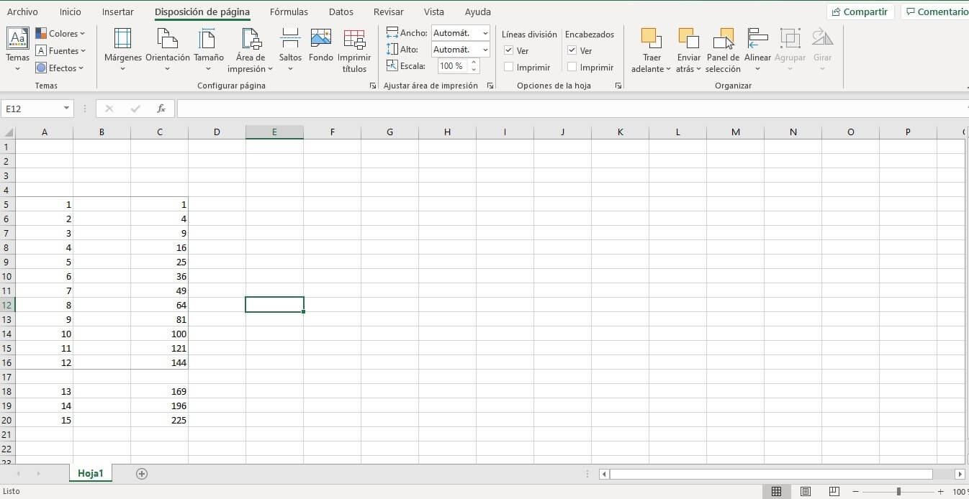The image size is (969, 499).
Task: Open the Área de impresión menu
Action: [250, 50]
